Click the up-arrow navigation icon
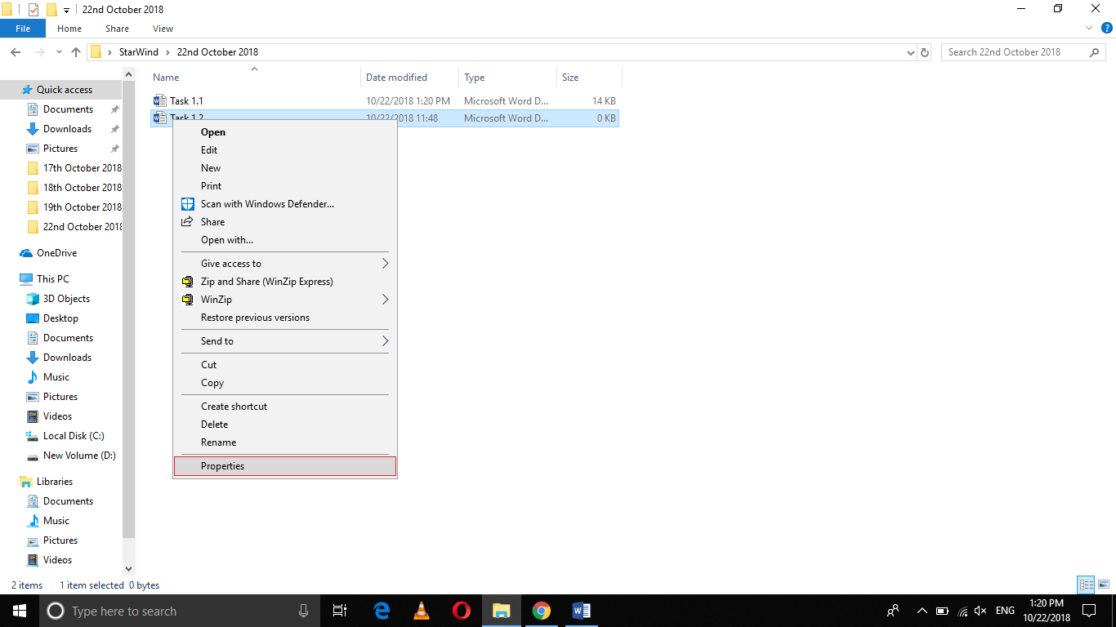 (76, 52)
